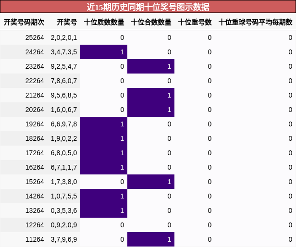This screenshot has height=247, width=296.
Task: Click prime-count 0 in row 12264
Action: pyautogui.click(x=122, y=225)
